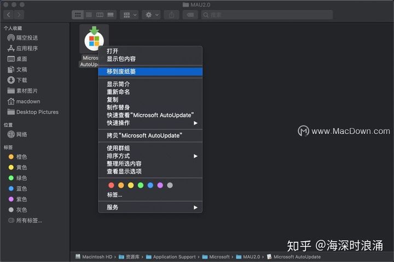Click Microsoft AutoUpdate in the path bar
Image resolution: width=394 pixels, height=262 pixels.
[294, 257]
